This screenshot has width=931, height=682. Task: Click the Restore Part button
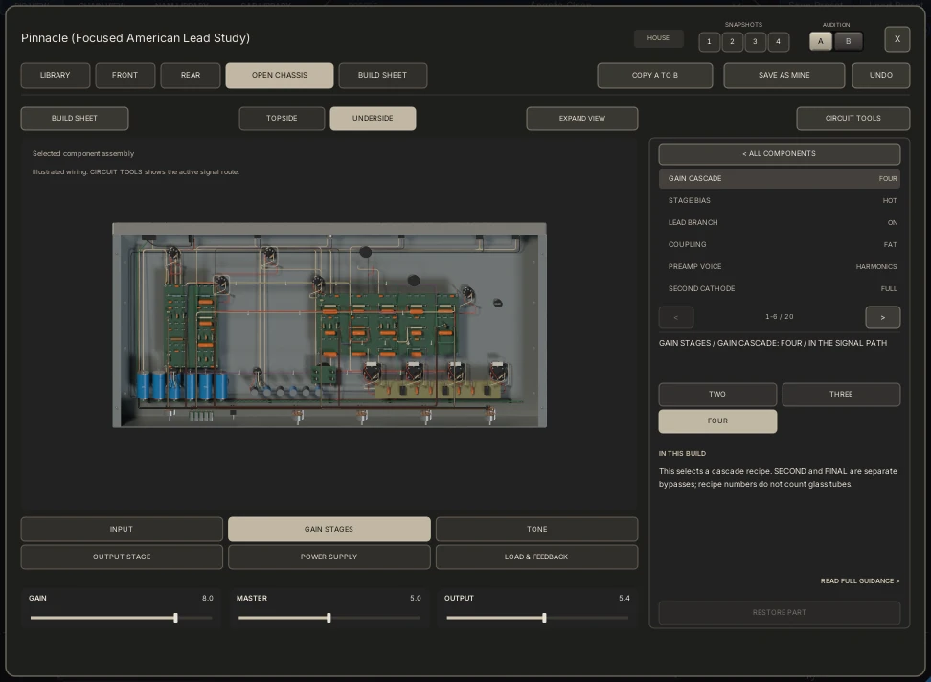click(779, 612)
